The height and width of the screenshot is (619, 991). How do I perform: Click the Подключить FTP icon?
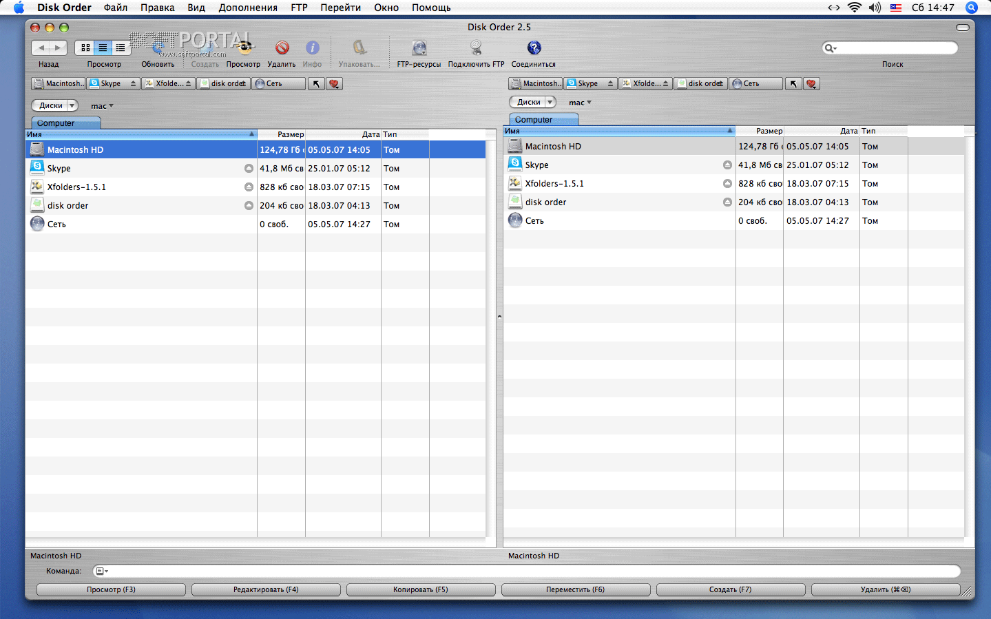(x=476, y=48)
